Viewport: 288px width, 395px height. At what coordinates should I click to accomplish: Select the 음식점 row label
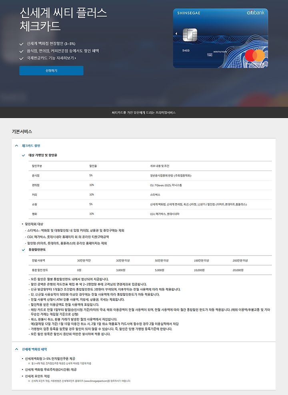(36, 176)
